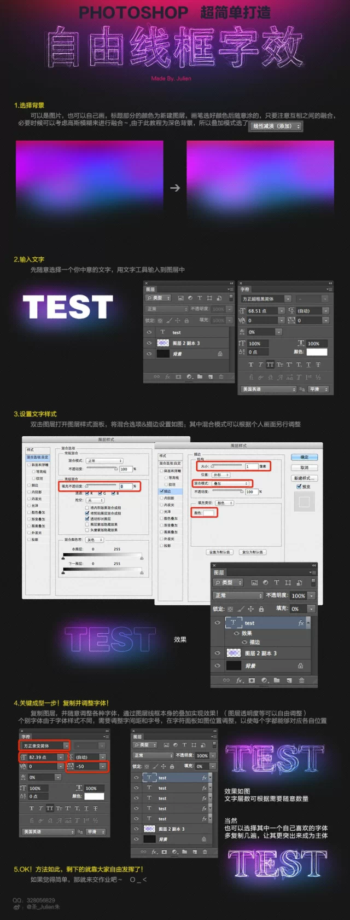Uncheck the 描边 checkbox in the right style dialog
Image resolution: width=350 pixels, height=920 pixels.
point(161,491)
